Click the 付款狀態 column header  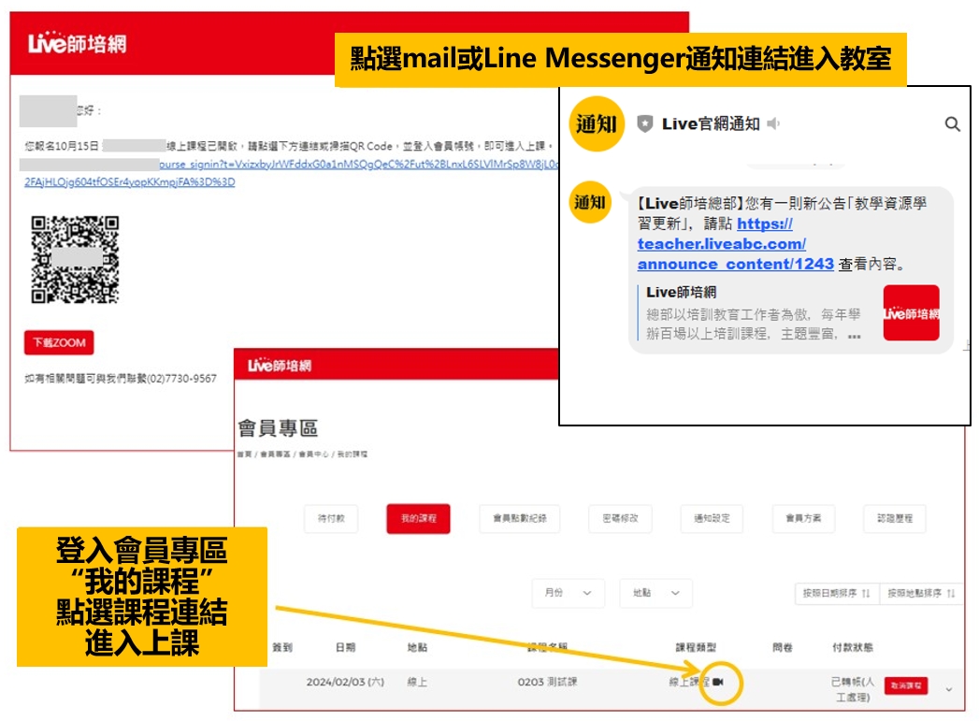(852, 647)
